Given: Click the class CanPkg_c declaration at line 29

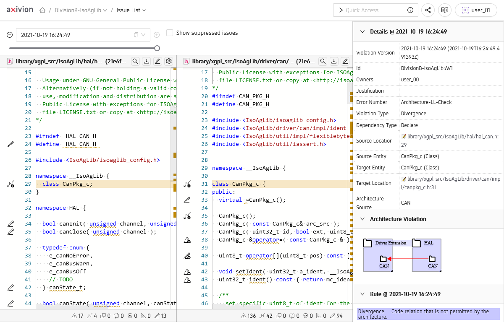Looking at the screenshot, I should coord(67,184).
